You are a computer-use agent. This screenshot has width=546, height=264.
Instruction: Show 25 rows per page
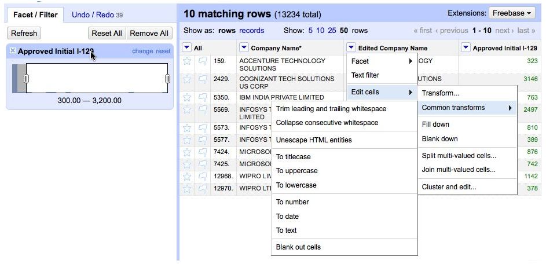pyautogui.click(x=332, y=31)
